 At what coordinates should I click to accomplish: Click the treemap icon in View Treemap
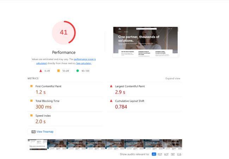click(33, 132)
